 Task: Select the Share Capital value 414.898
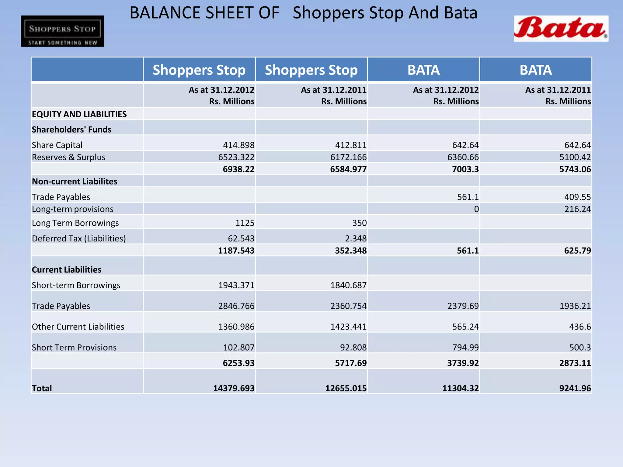click(238, 145)
